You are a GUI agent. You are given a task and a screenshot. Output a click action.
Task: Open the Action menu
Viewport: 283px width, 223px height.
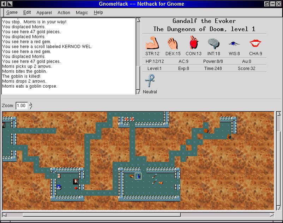(x=64, y=12)
